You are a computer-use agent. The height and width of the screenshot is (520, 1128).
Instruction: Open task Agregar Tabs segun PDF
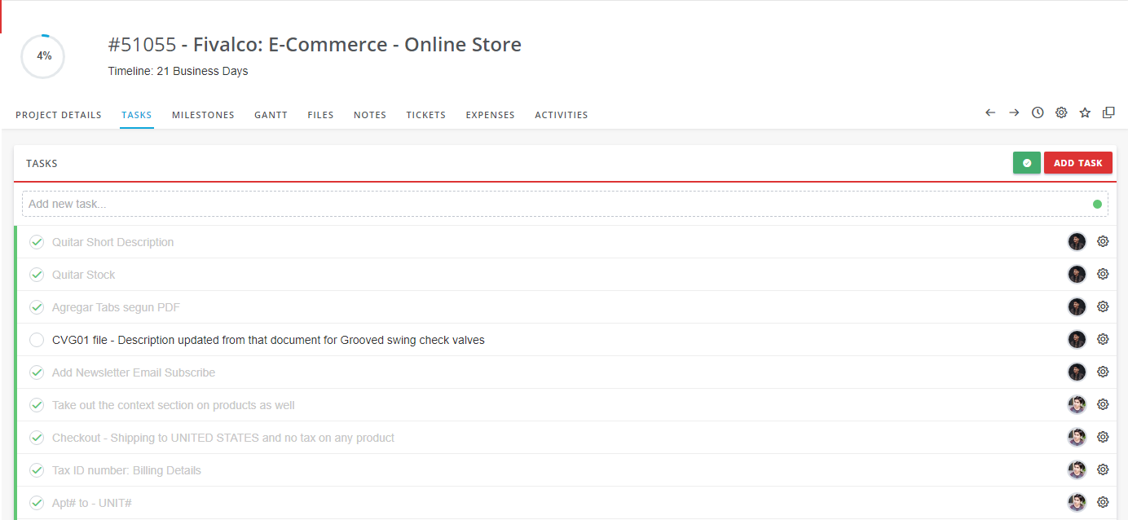click(x=116, y=307)
